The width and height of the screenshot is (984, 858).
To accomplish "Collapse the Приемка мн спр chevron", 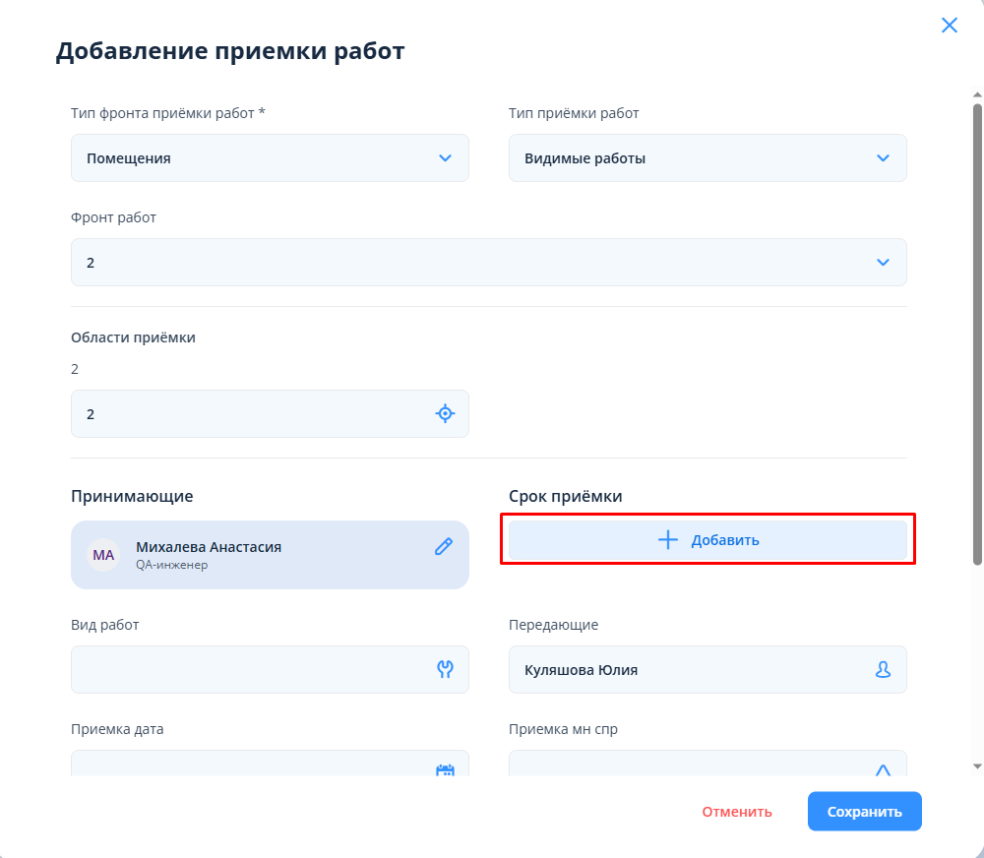I will point(883,770).
